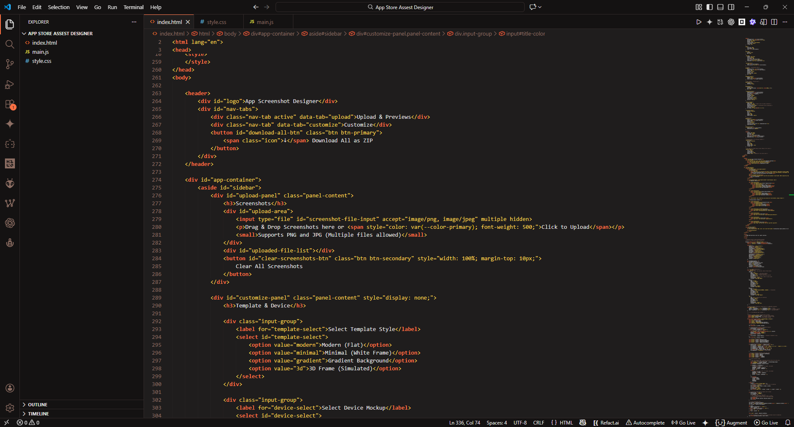Expand the OUTLINE section
This screenshot has height=427, width=794.
coord(38,405)
